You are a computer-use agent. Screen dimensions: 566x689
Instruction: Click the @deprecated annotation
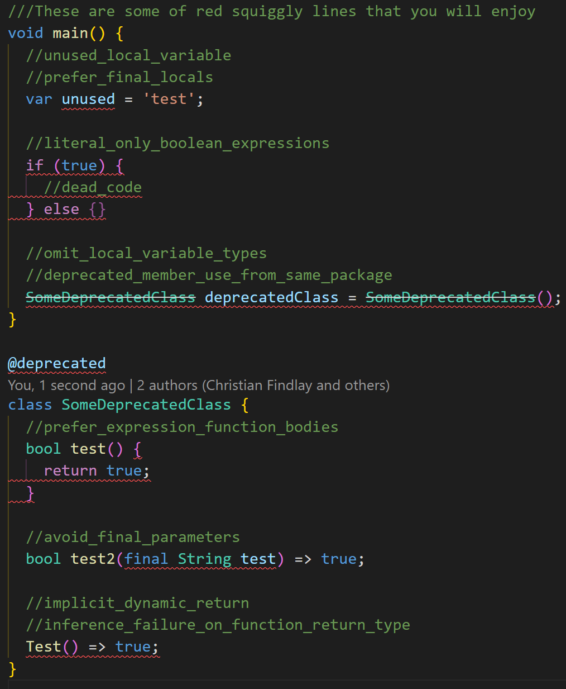(57, 364)
